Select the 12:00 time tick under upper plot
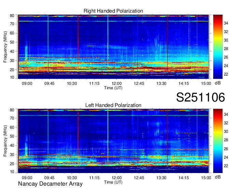This screenshot has width=232, height=188. (117, 83)
